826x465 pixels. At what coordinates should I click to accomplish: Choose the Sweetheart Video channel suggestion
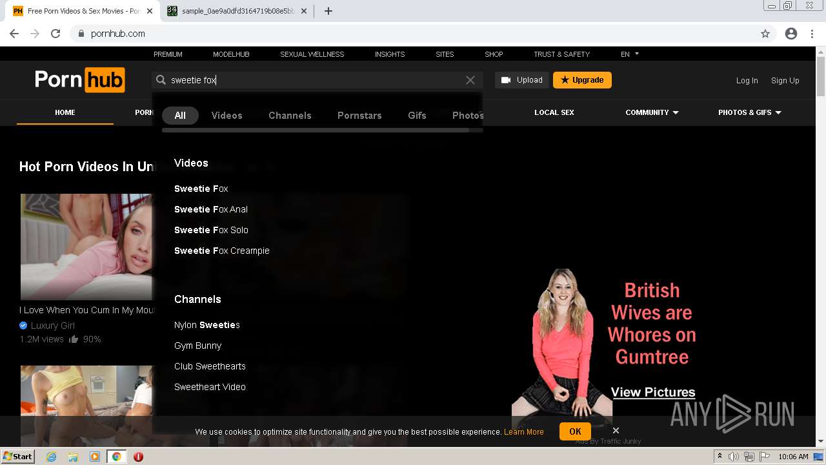210,387
